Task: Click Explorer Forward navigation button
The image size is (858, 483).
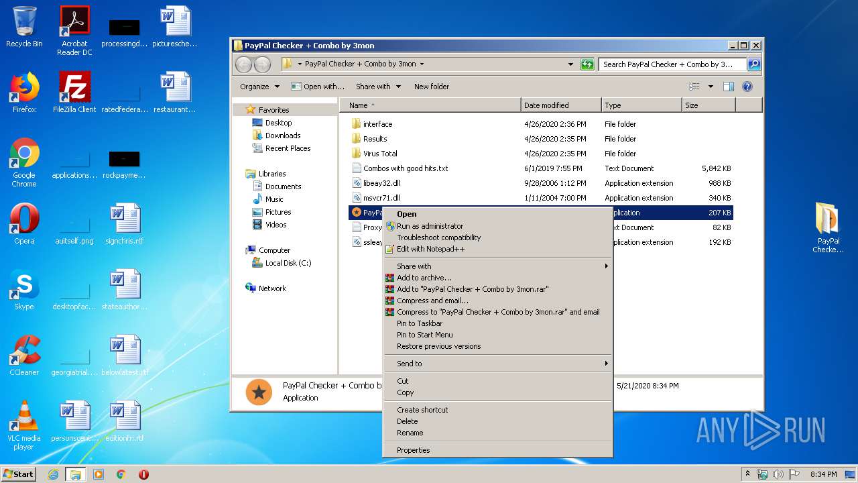Action: [263, 64]
